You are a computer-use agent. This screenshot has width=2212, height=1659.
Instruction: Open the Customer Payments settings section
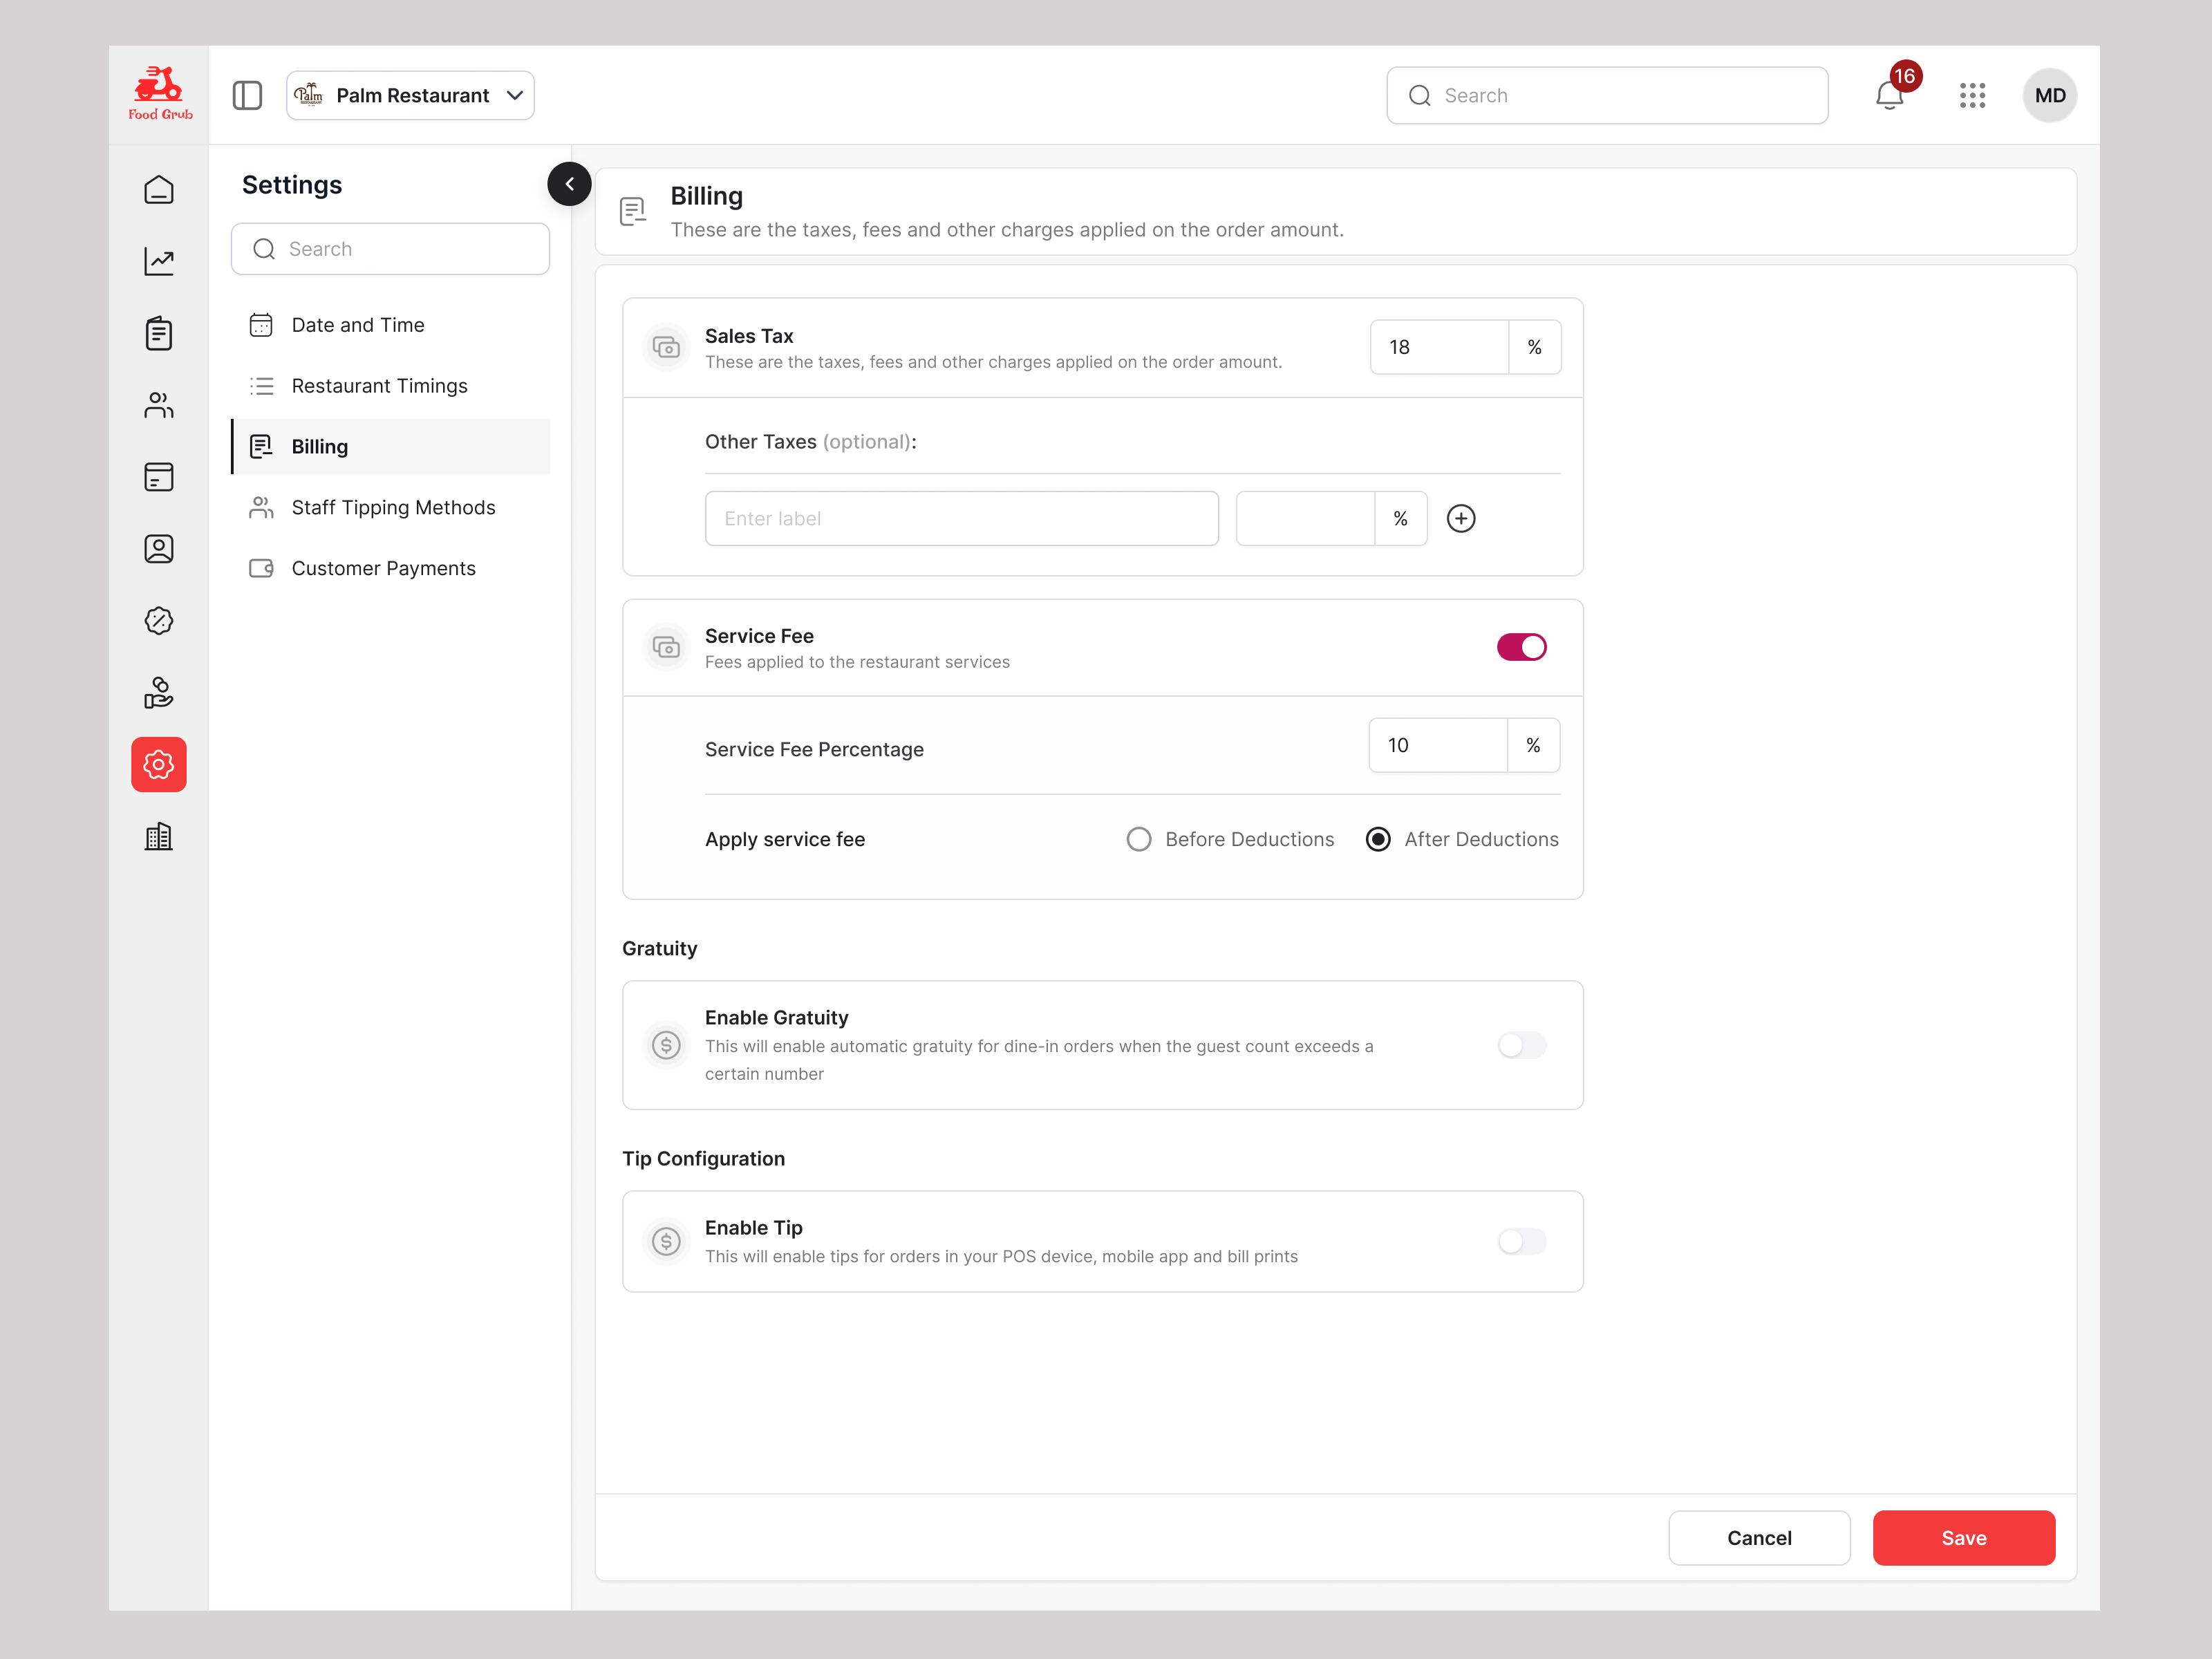384,568
